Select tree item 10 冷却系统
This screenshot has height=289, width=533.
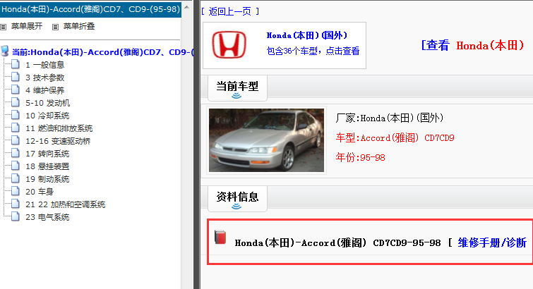[47, 116]
